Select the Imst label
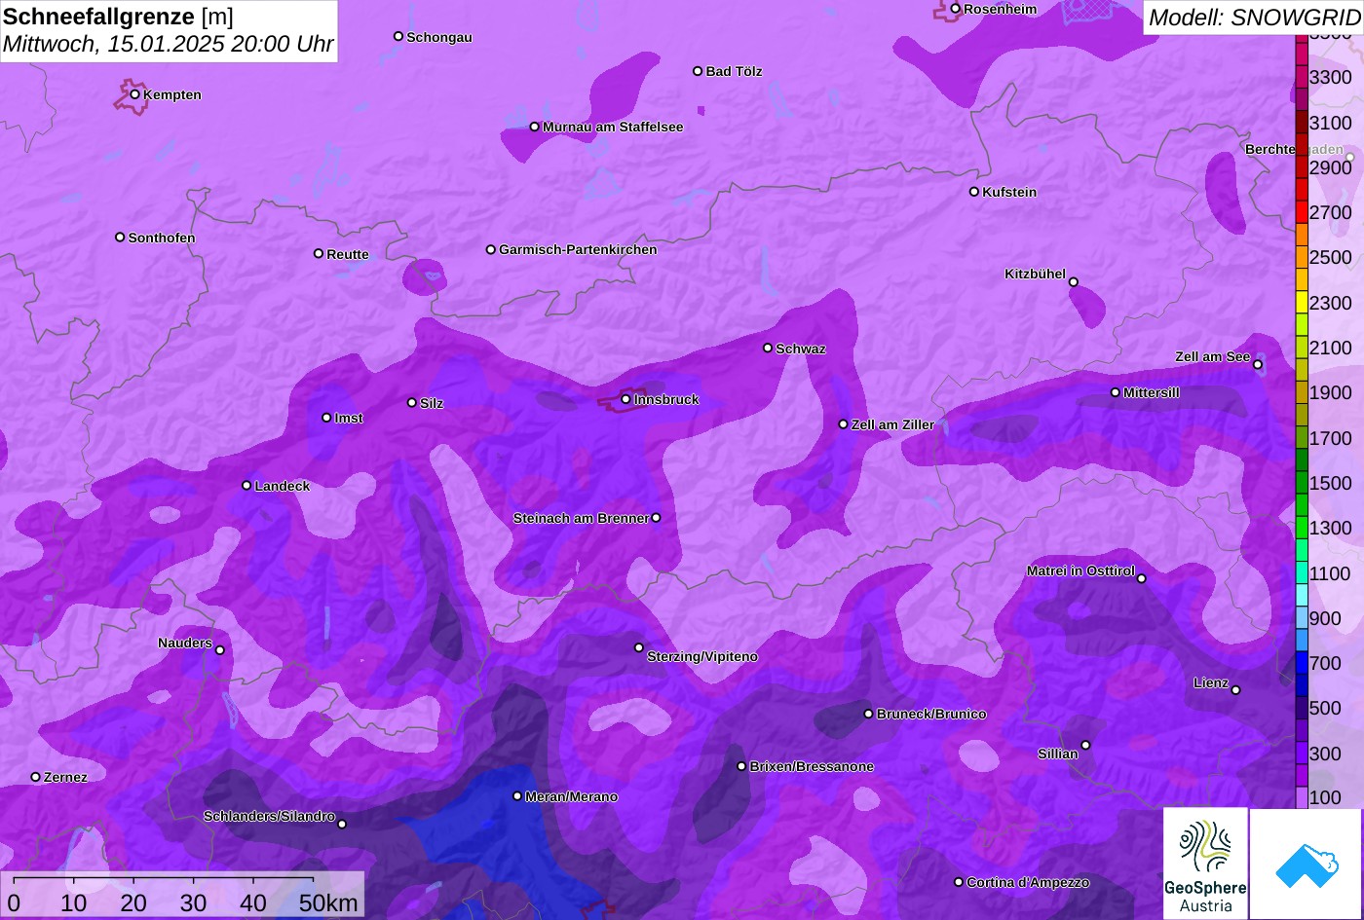 click(349, 418)
